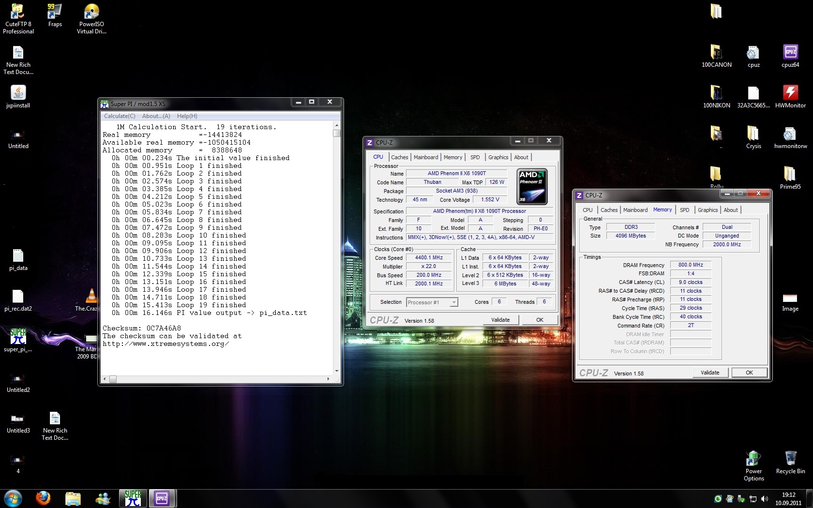813x508 pixels.
Task: Click the AMD Phenom II processor logo
Action: coord(532,186)
